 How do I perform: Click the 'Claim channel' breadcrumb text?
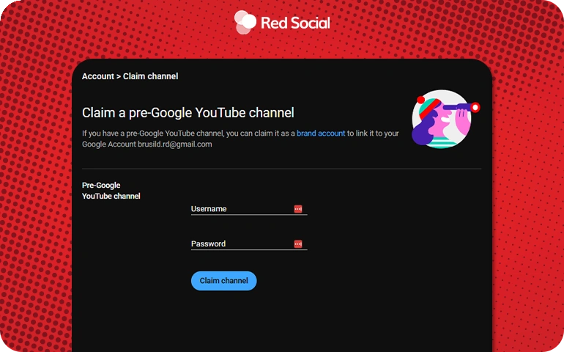pyautogui.click(x=150, y=76)
